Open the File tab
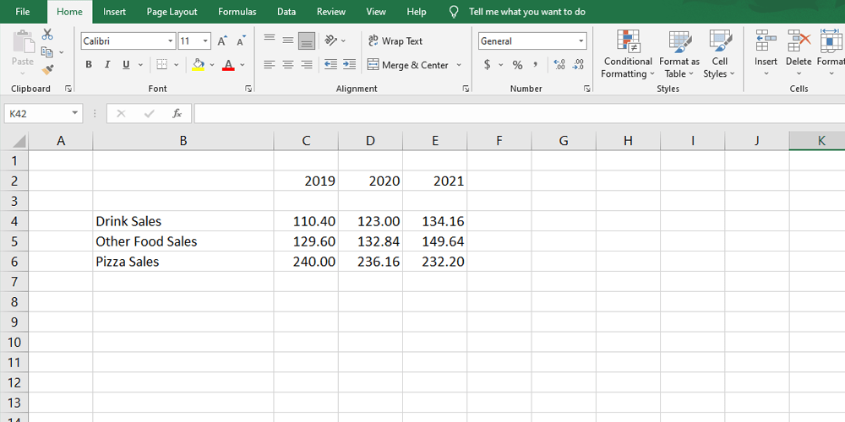This screenshot has width=845, height=422. pos(23,12)
